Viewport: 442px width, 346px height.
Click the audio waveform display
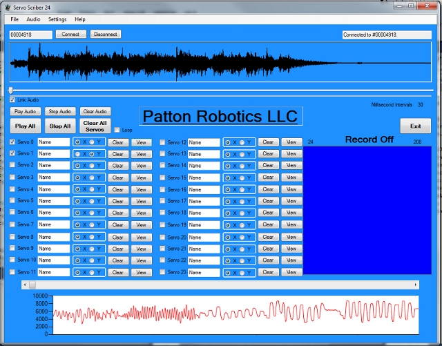(220, 62)
